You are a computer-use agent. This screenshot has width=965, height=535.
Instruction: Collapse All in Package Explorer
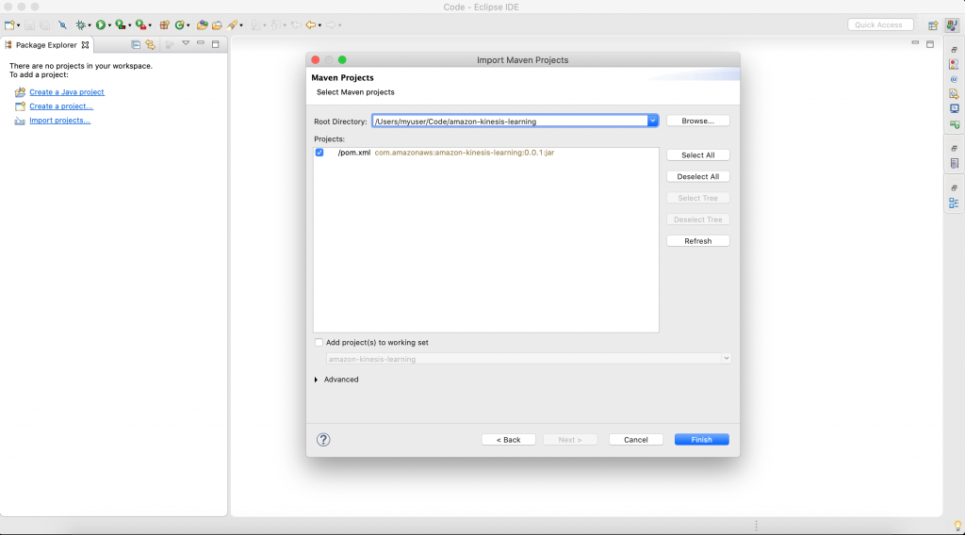tap(136, 45)
